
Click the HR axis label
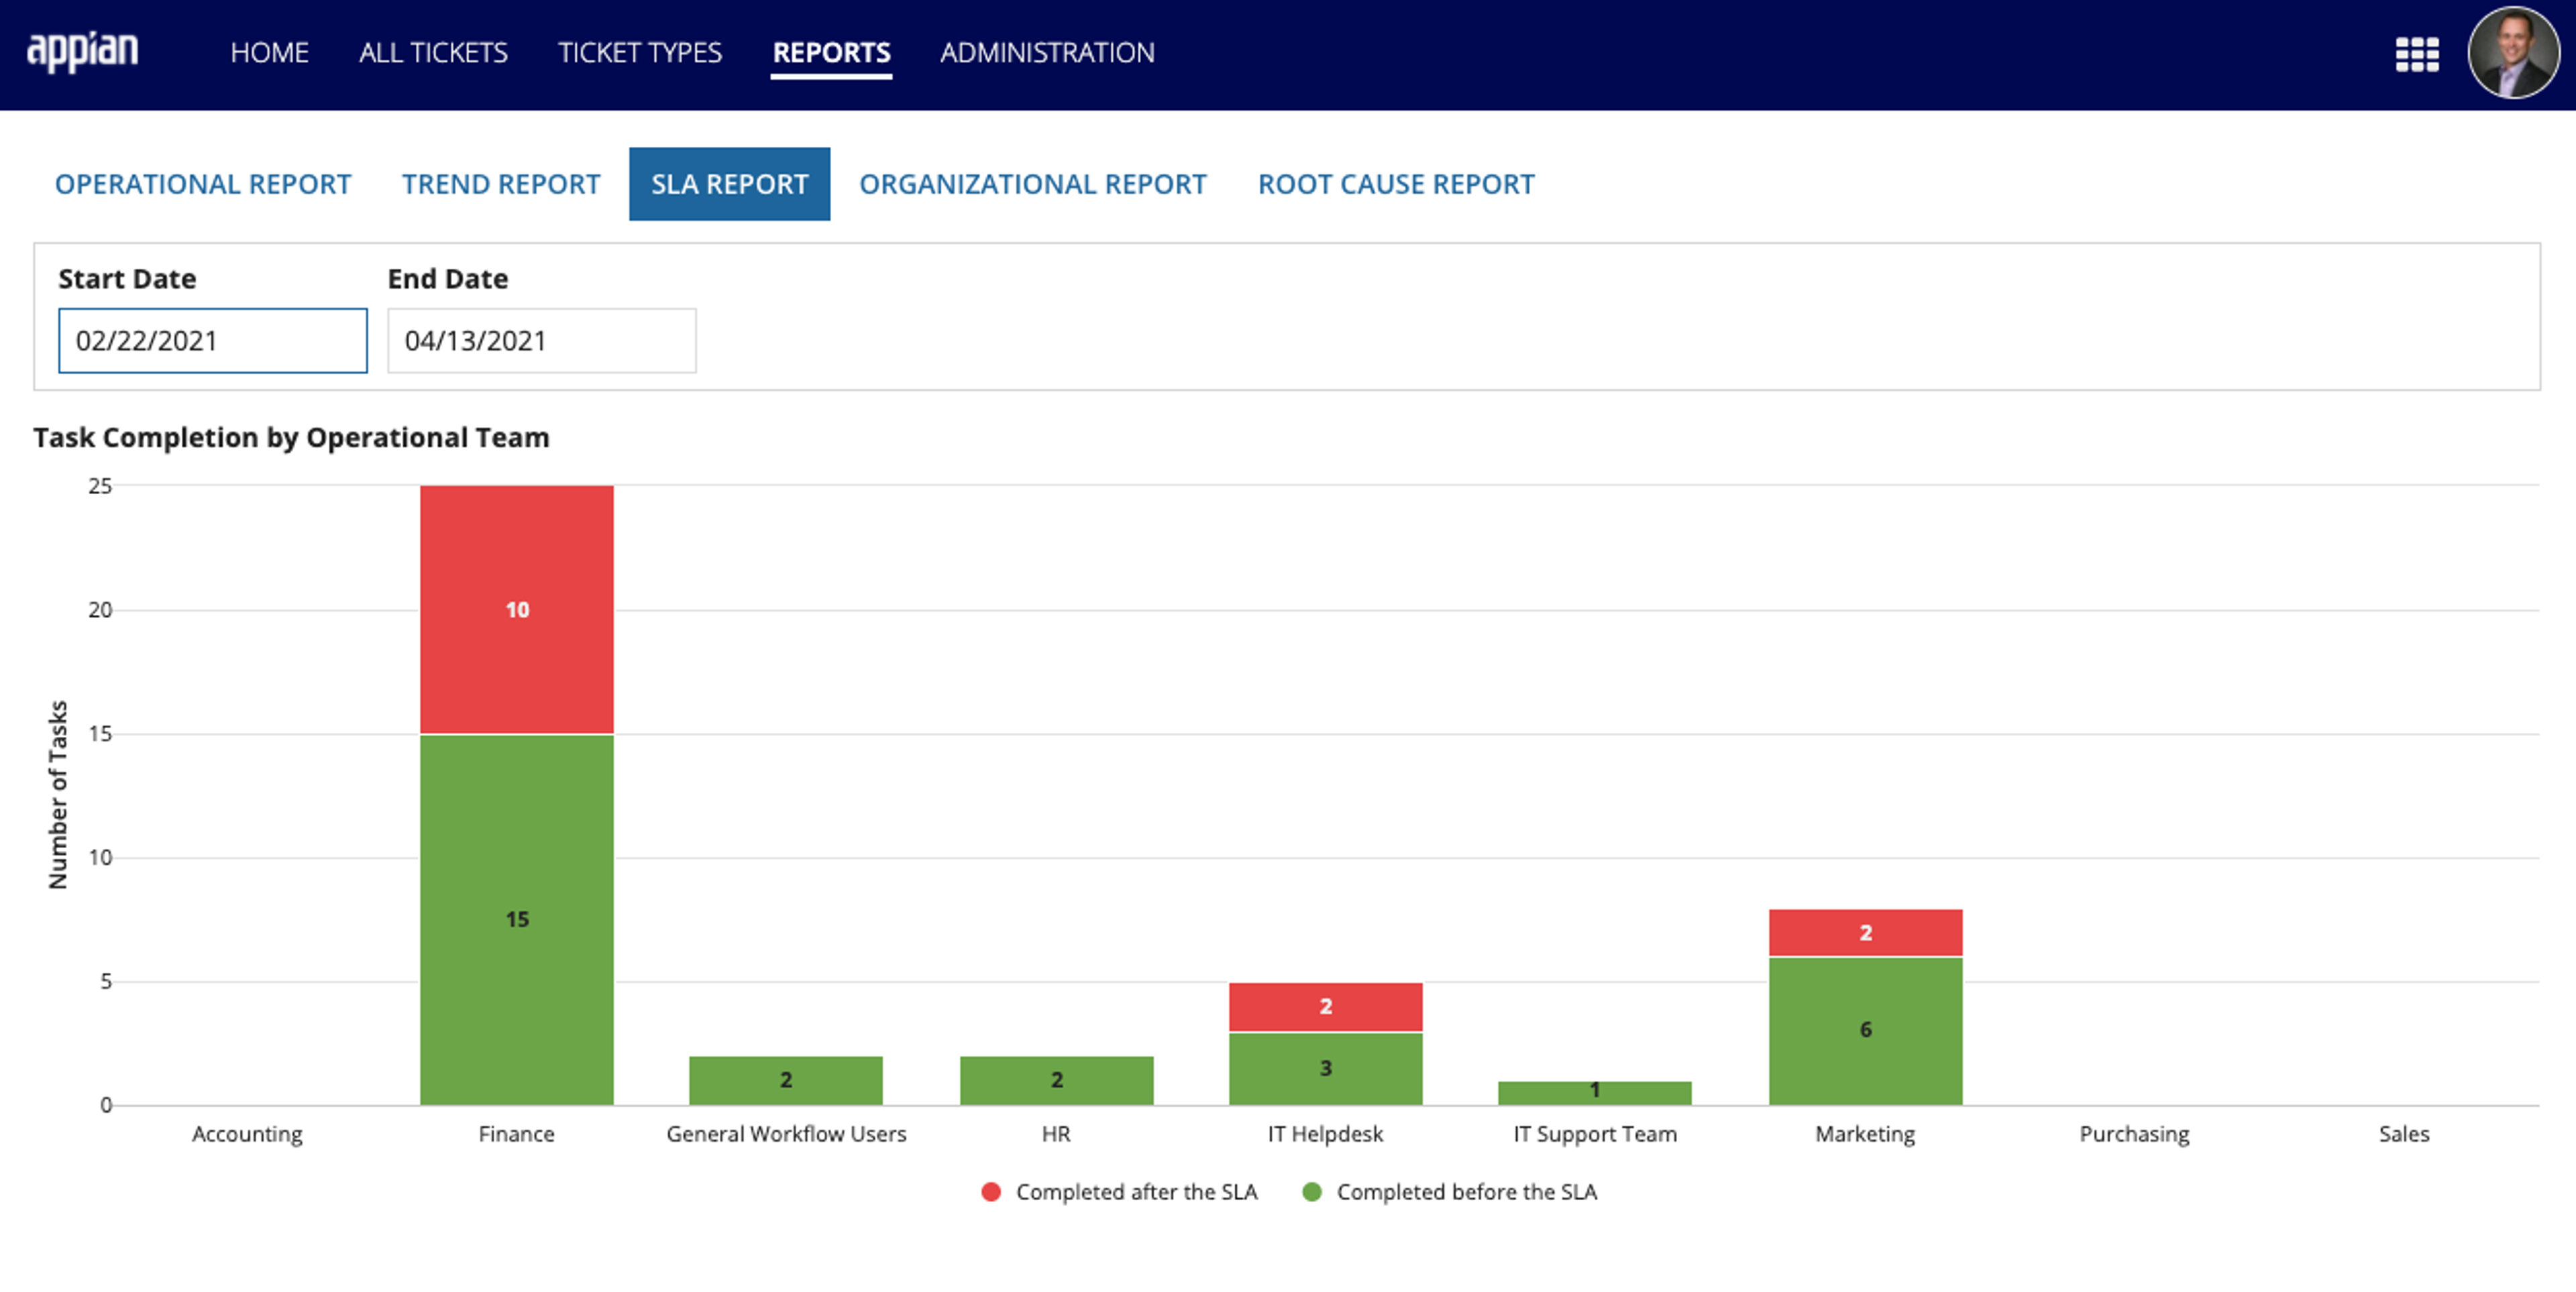coord(1056,1134)
